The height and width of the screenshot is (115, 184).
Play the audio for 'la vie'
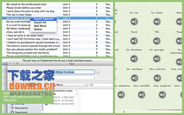pyautogui.click(x=134, y=21)
